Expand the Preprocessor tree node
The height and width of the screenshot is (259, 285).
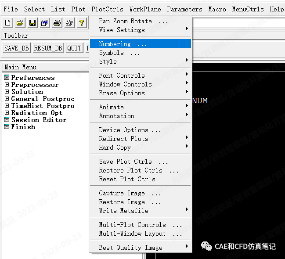7,85
